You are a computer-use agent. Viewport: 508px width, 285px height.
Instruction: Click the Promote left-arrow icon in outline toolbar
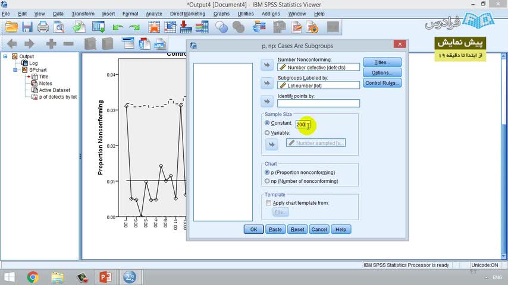[12, 43]
